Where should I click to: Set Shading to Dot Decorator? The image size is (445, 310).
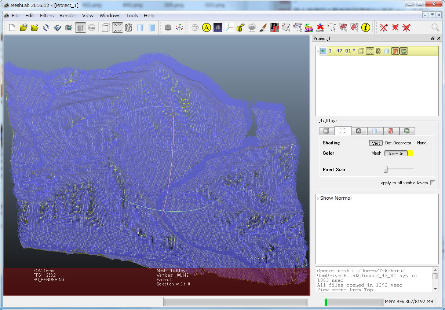tap(398, 143)
